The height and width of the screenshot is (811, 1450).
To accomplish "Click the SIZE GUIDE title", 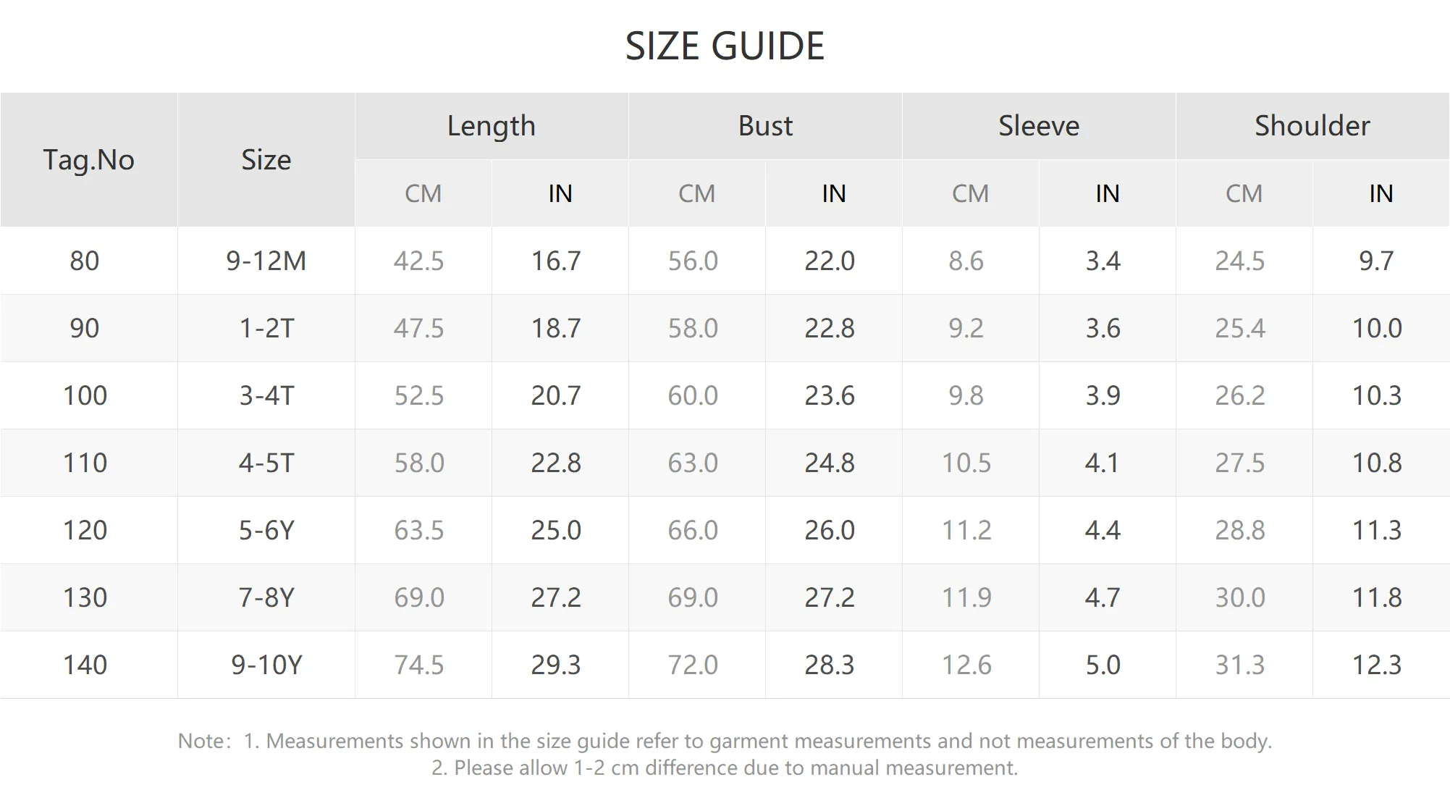I will pyautogui.click(x=725, y=46).
